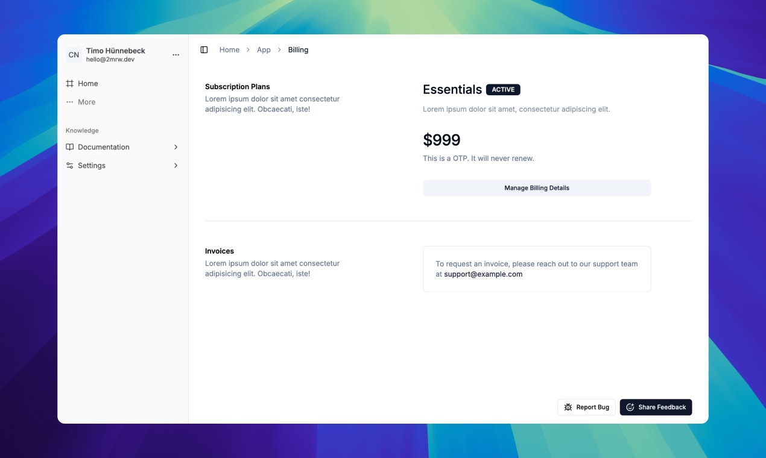Click the ACTIVE badge next to Essentials
The height and width of the screenshot is (458, 766).
tap(503, 90)
